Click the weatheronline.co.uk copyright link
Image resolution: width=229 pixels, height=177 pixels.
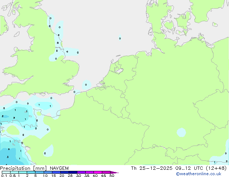tap(204, 174)
